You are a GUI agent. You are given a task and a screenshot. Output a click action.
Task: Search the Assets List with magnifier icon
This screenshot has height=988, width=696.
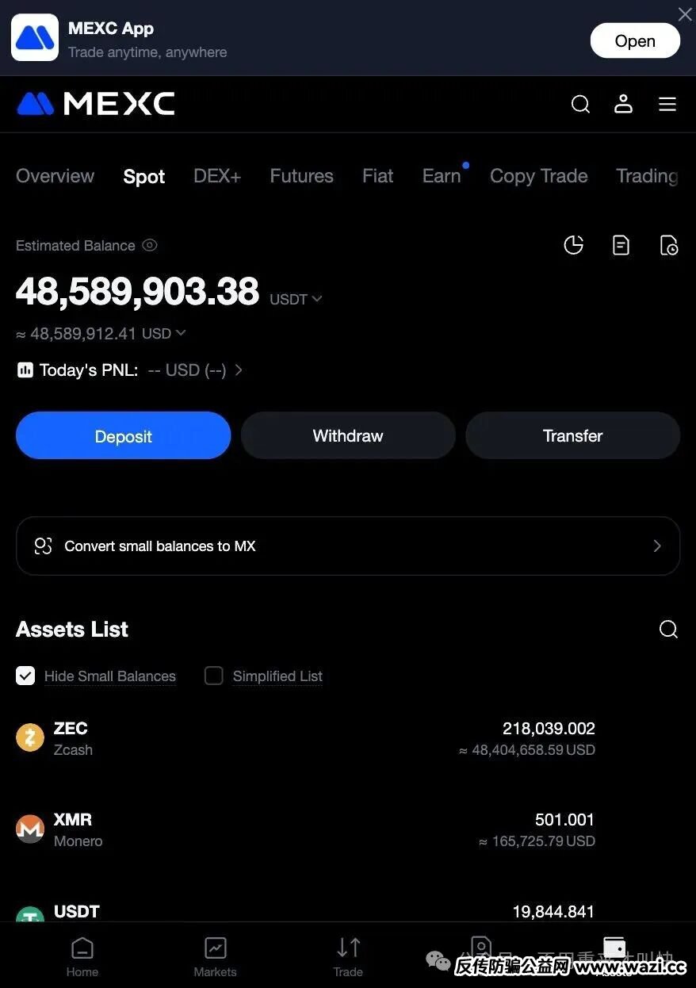668,630
